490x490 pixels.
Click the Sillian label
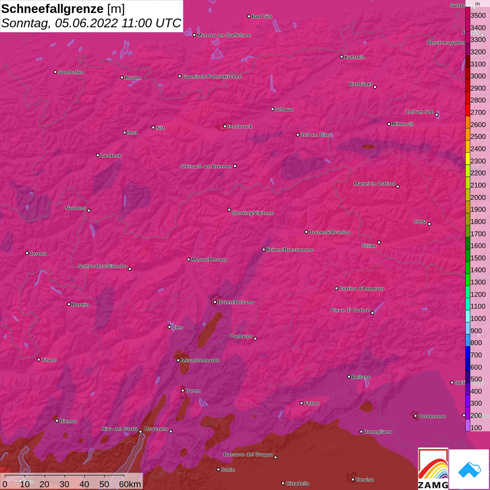(x=369, y=246)
